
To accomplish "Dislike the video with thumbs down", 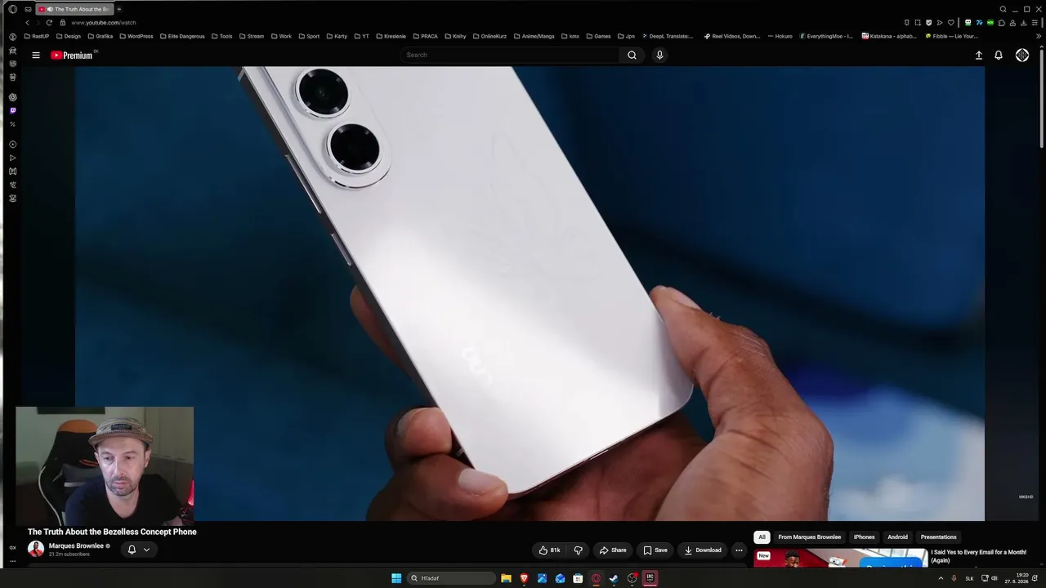I will click(x=579, y=550).
